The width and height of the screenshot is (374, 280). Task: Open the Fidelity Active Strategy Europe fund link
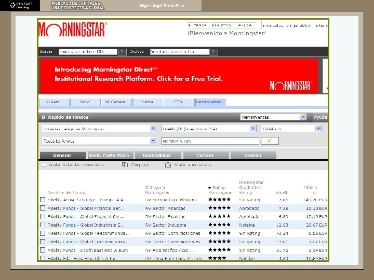pos(88,200)
